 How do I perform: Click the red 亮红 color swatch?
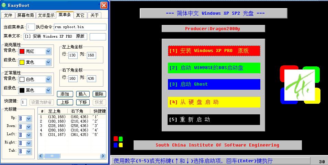click(x=22, y=51)
